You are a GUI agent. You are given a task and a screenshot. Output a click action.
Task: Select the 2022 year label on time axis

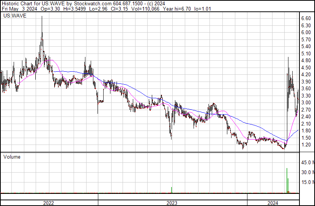48,203
